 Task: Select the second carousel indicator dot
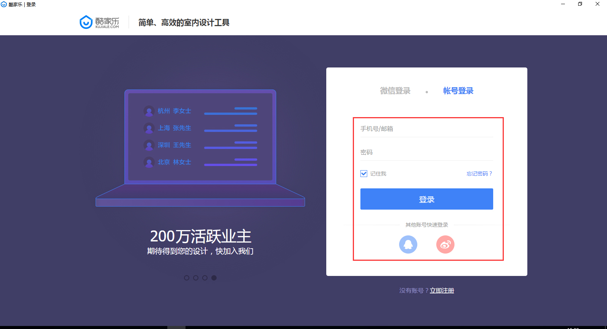click(196, 278)
